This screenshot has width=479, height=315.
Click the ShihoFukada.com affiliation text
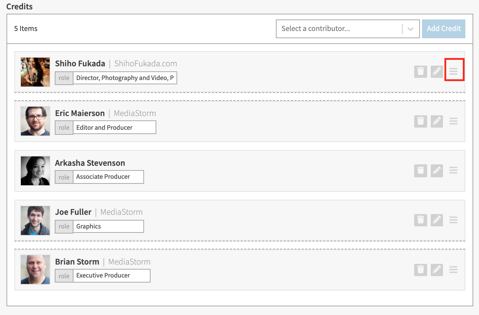(146, 64)
